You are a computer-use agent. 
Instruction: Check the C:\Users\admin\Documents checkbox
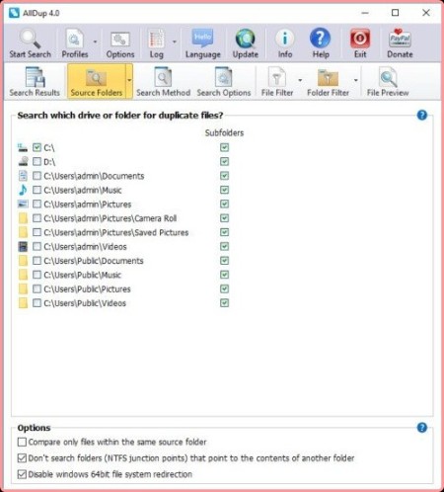37,176
